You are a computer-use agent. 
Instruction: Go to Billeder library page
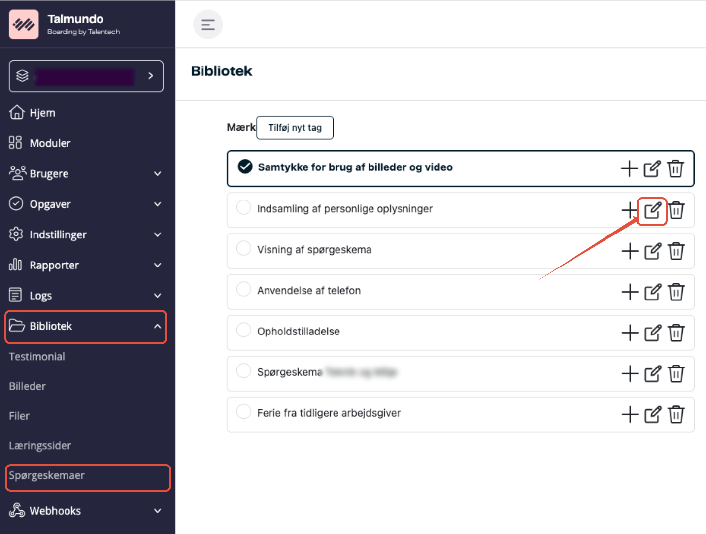tap(28, 386)
